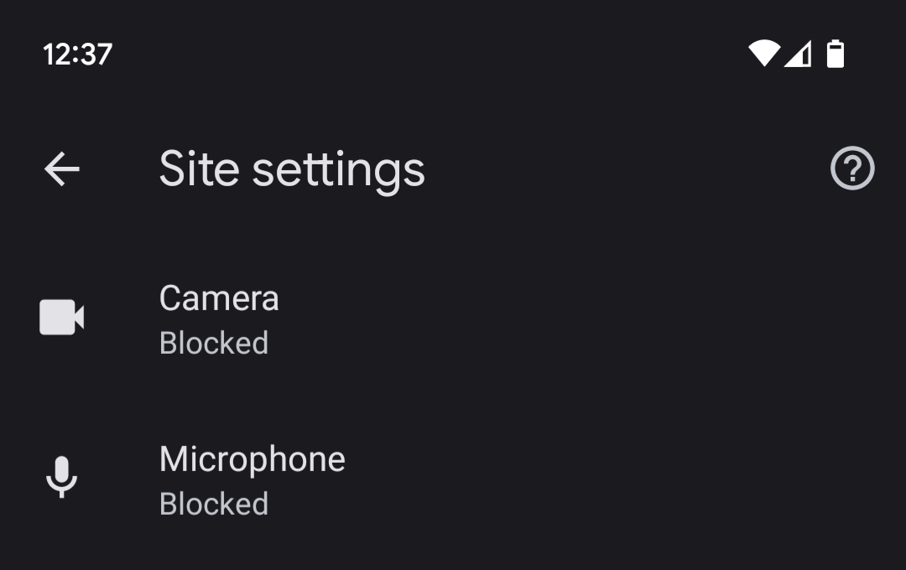This screenshot has height=570, width=906.
Task: Navigate back using the left arrow
Action: [62, 169]
